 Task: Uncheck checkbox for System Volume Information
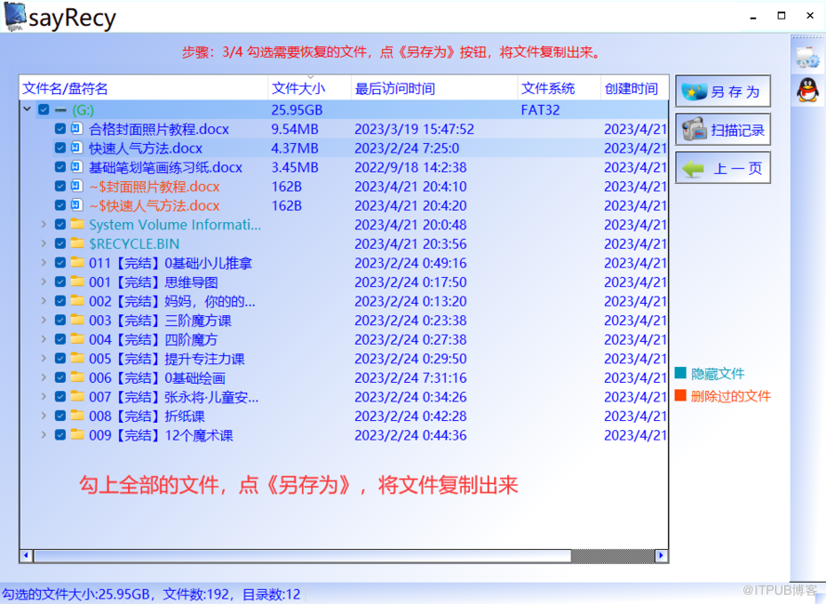click(x=60, y=224)
